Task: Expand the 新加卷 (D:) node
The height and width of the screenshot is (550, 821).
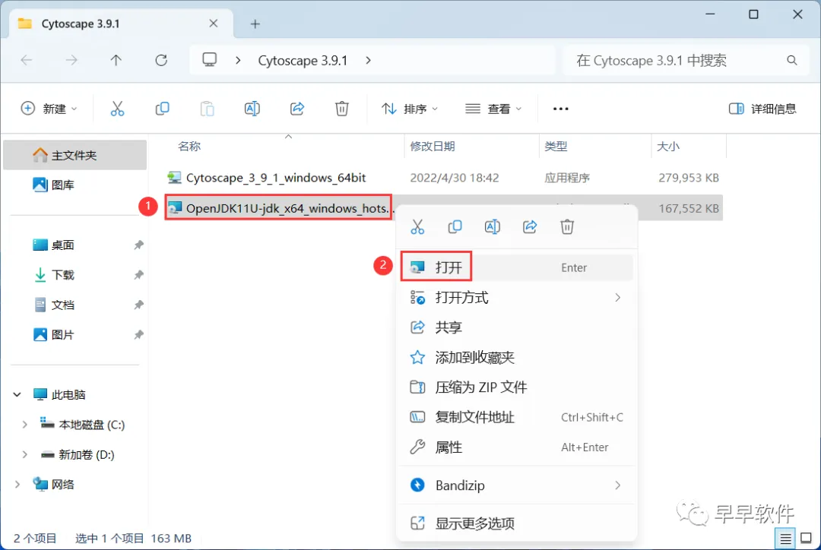Action: tap(24, 454)
